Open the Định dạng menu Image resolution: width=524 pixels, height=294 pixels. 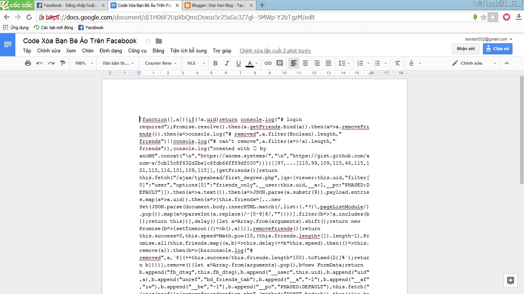(x=110, y=51)
